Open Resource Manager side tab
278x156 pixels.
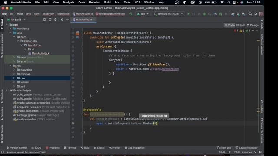pyautogui.click(x=2, y=45)
